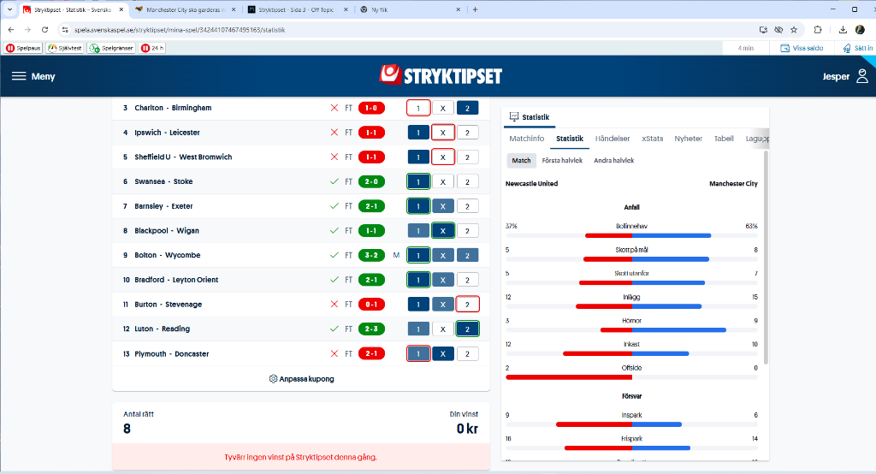Toggle pick X for Ipswich - Leicester
The image size is (876, 474).
[x=442, y=133]
